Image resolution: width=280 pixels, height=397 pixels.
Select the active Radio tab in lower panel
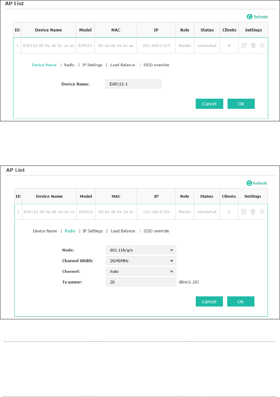[x=70, y=231]
